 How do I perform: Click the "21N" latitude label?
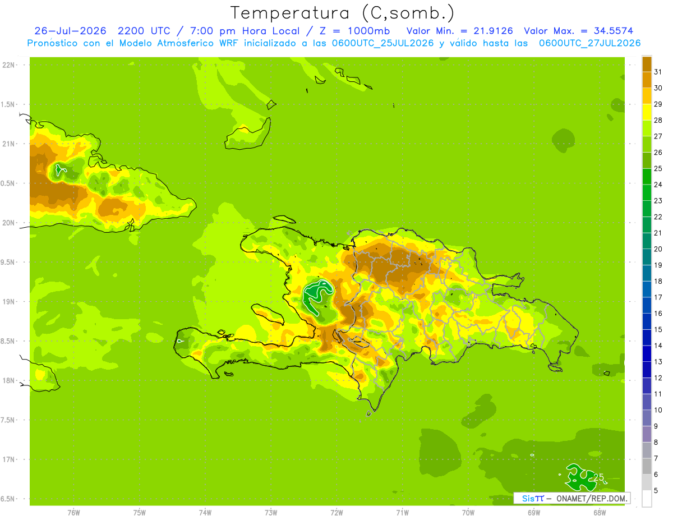tap(9, 144)
